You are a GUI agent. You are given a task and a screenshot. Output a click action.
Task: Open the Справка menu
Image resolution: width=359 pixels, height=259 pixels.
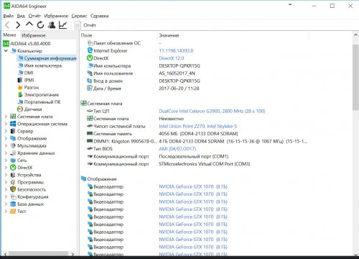[x=99, y=16]
